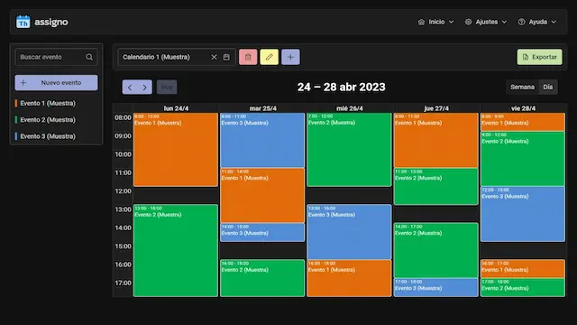Click the red delete trash button
Screen dimensions: 577x325
(248, 57)
